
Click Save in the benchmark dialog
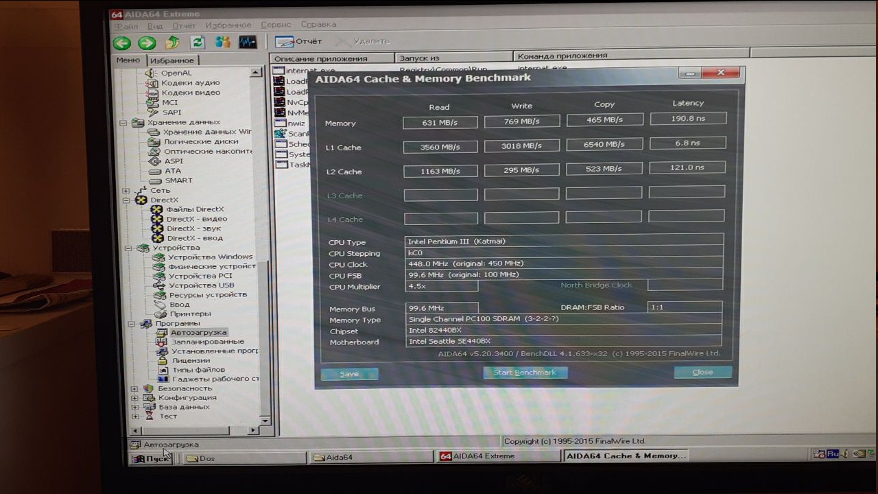(x=349, y=374)
